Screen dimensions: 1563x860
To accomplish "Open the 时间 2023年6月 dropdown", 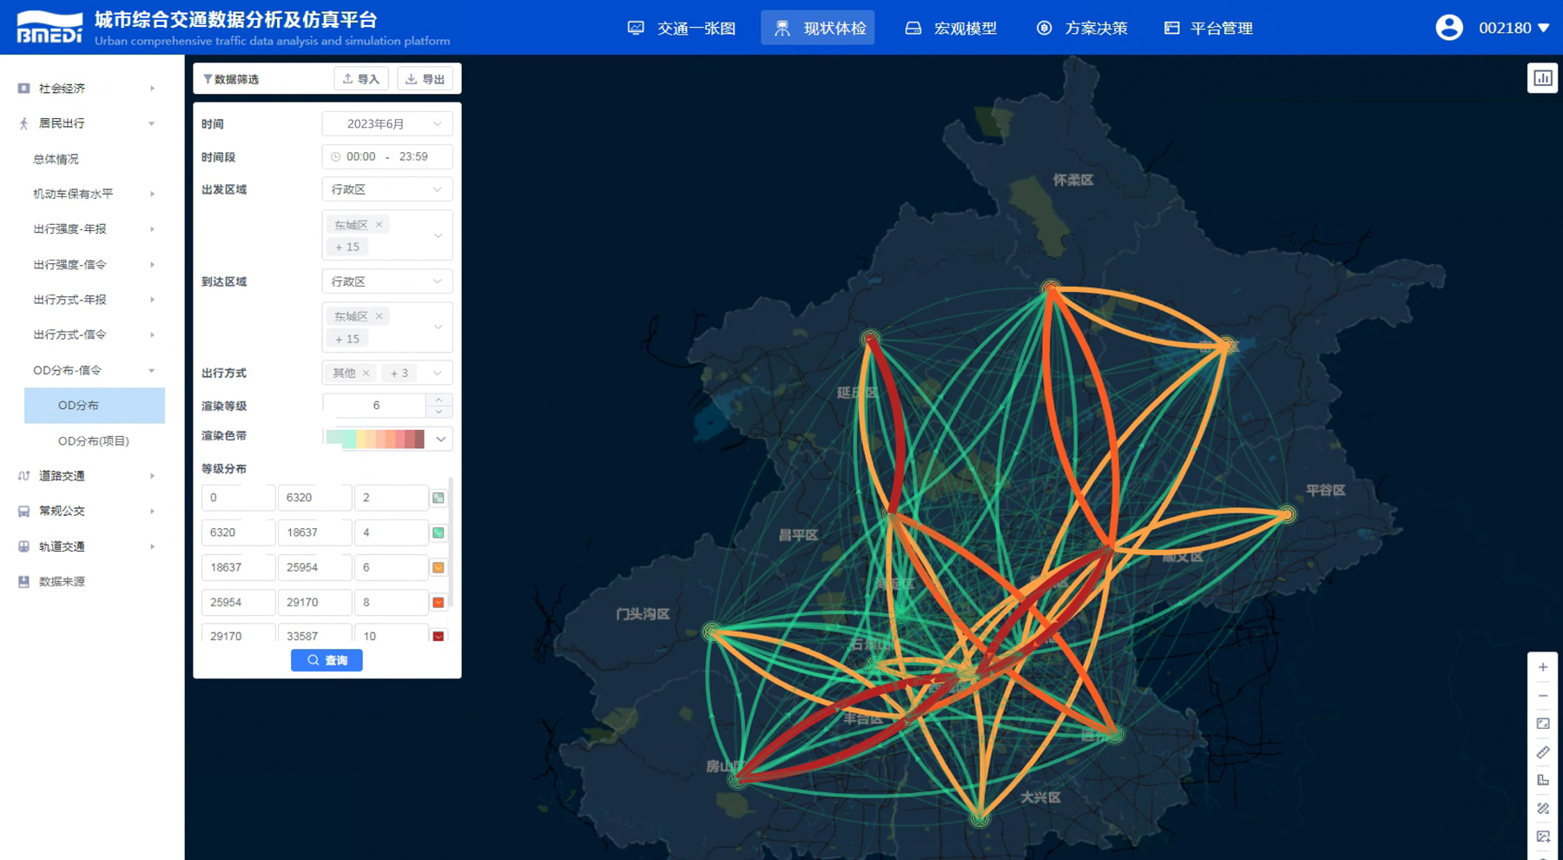I will 386,124.
